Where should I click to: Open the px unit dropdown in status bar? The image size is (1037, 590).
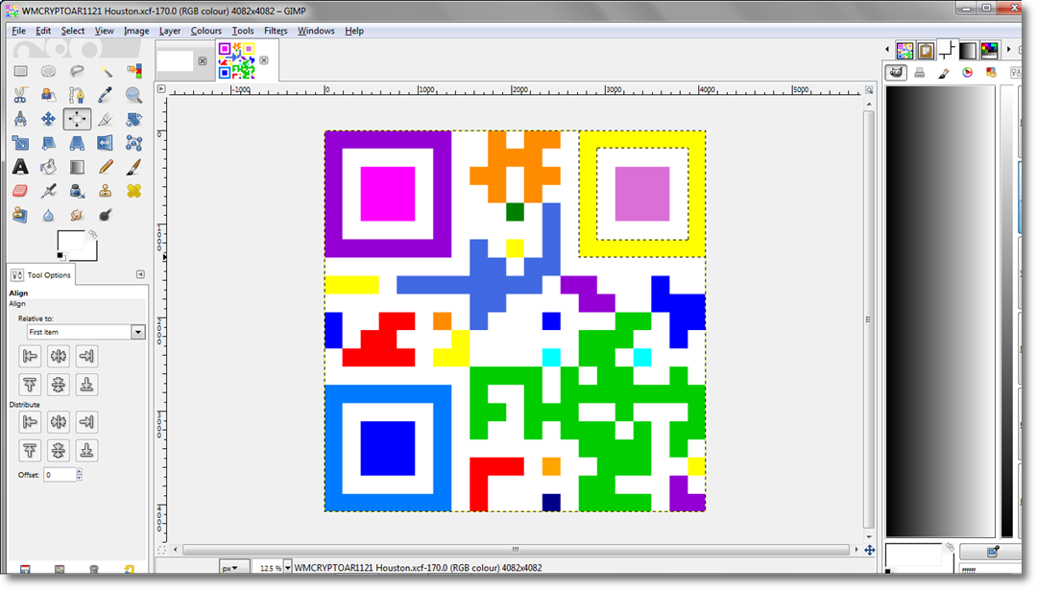pos(234,568)
